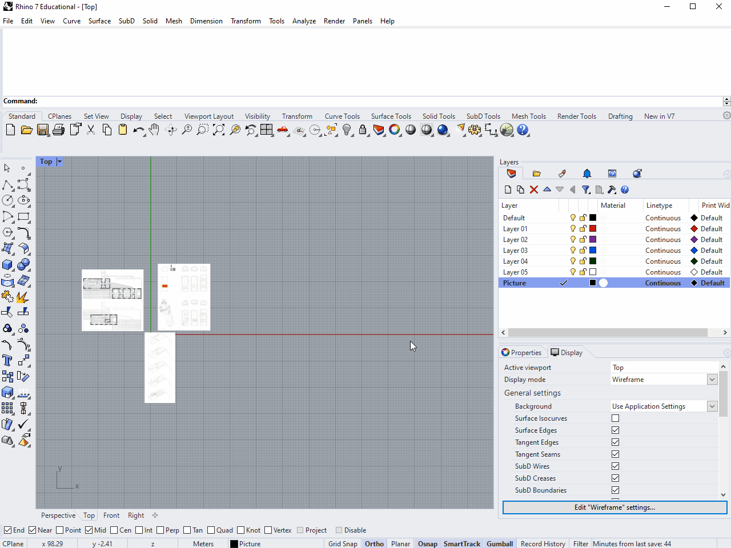Open the Curve menu

72,21
